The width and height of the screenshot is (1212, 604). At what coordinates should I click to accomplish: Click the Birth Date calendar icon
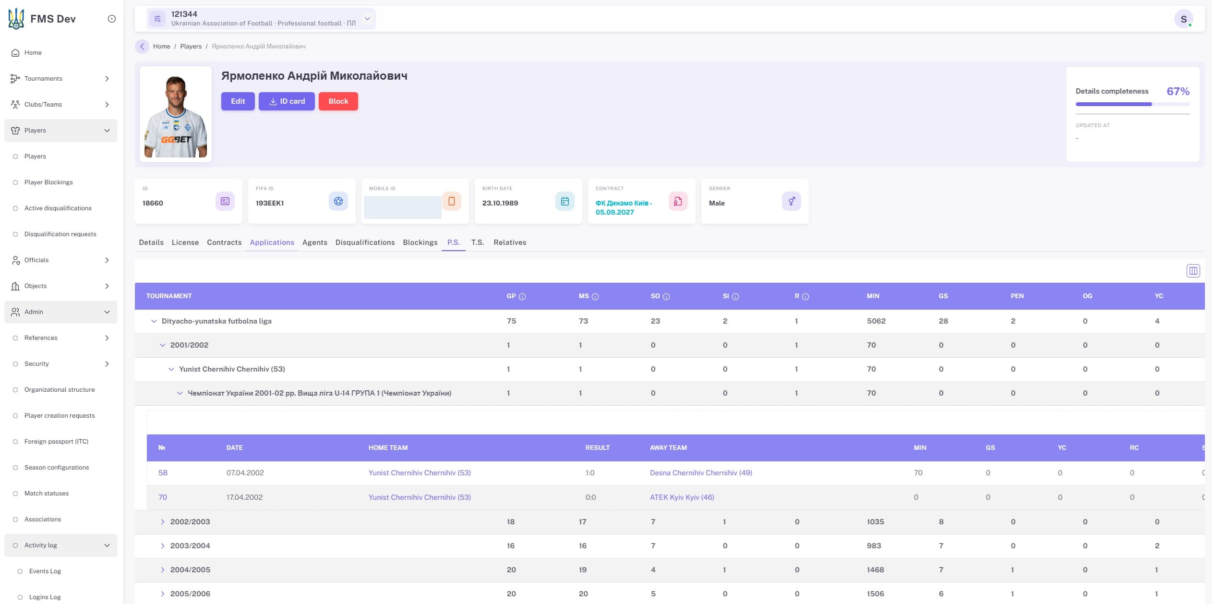pos(565,201)
